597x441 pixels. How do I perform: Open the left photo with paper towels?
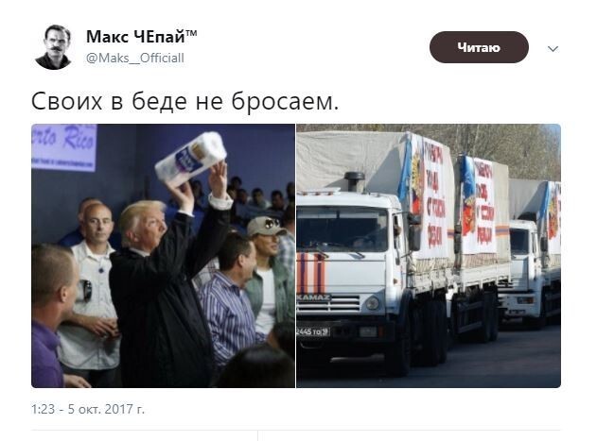click(x=163, y=256)
